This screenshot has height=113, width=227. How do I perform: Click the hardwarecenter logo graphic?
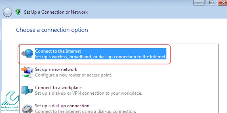(x=10, y=98)
